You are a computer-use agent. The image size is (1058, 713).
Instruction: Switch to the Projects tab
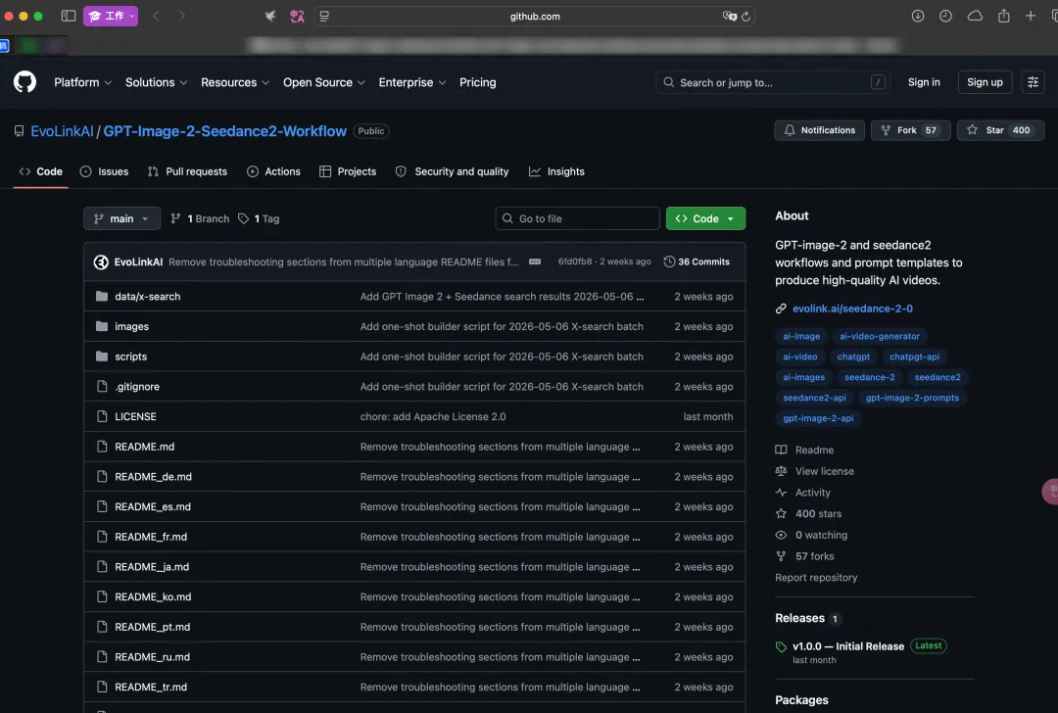pos(348,171)
